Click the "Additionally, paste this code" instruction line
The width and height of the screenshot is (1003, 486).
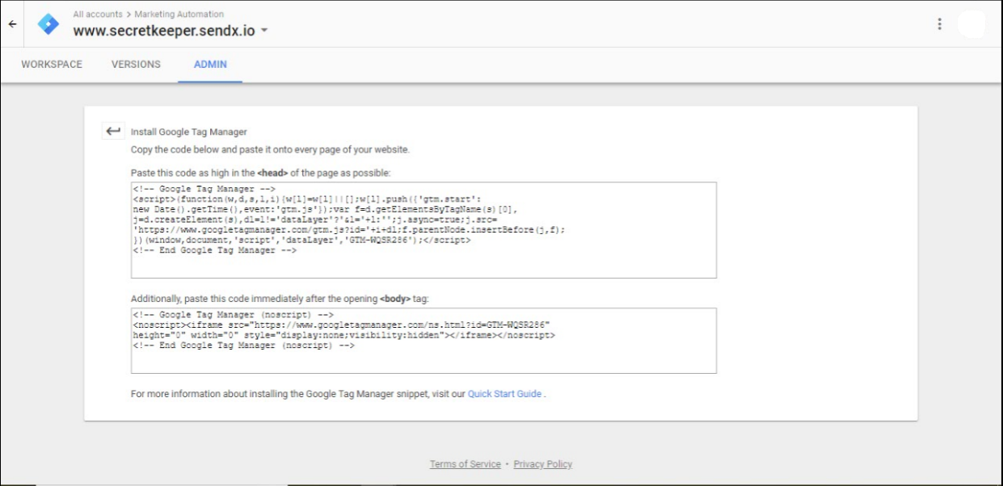tap(280, 299)
